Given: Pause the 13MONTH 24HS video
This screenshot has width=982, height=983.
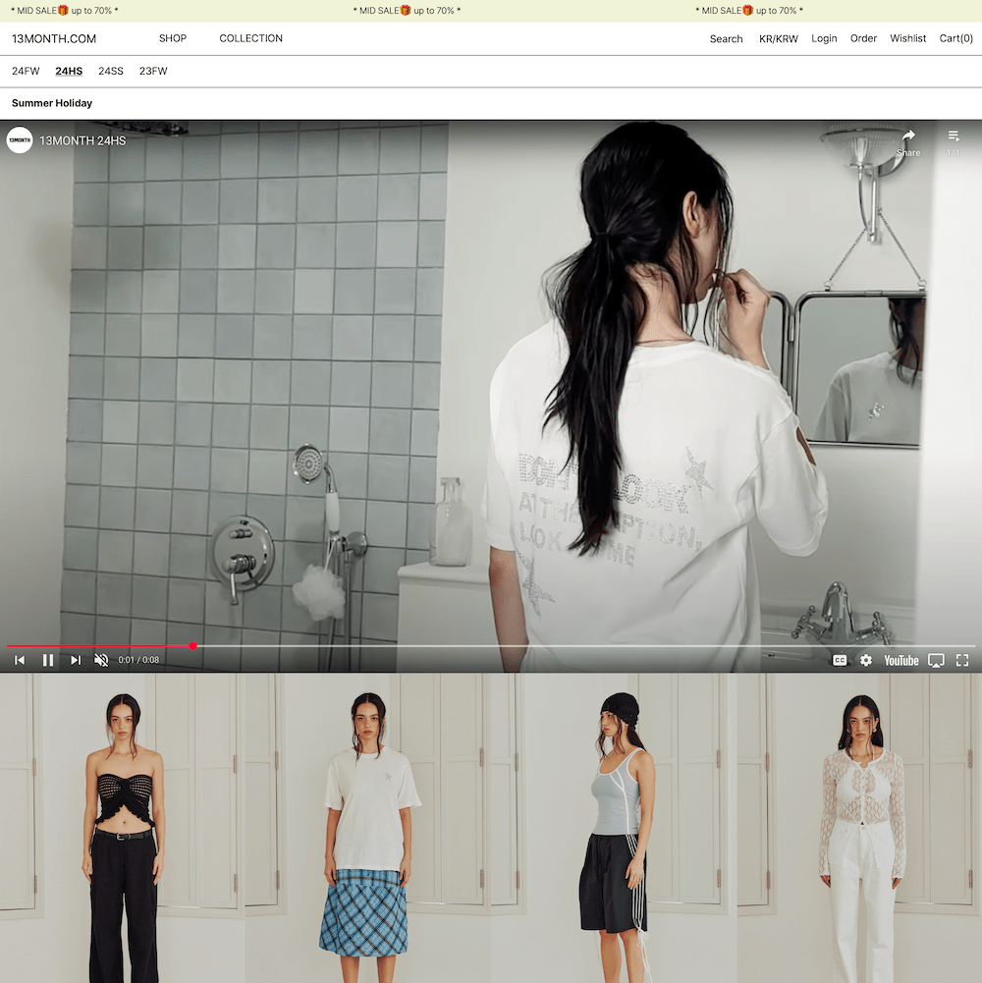Looking at the screenshot, I should [x=48, y=660].
